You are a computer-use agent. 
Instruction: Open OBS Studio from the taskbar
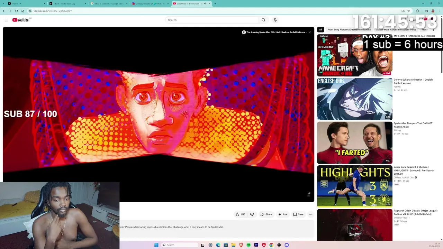click(x=279, y=245)
